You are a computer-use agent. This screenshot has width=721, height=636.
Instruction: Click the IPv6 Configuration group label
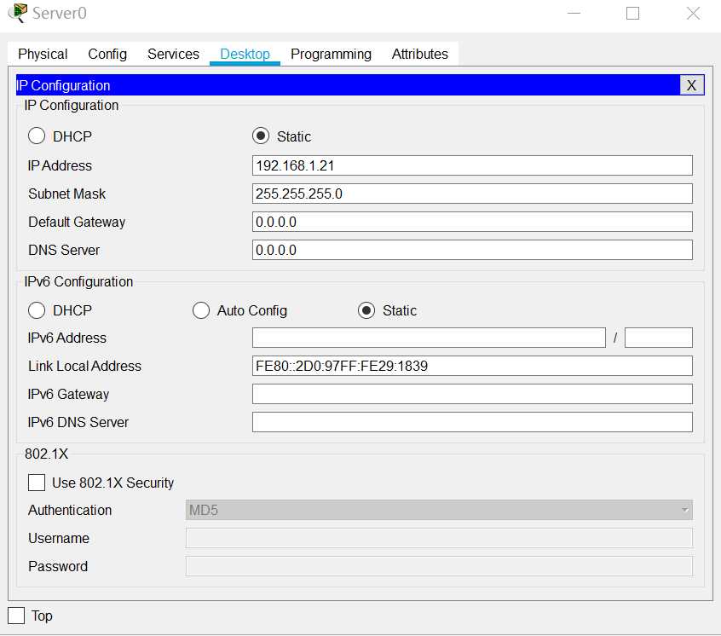pyautogui.click(x=78, y=281)
